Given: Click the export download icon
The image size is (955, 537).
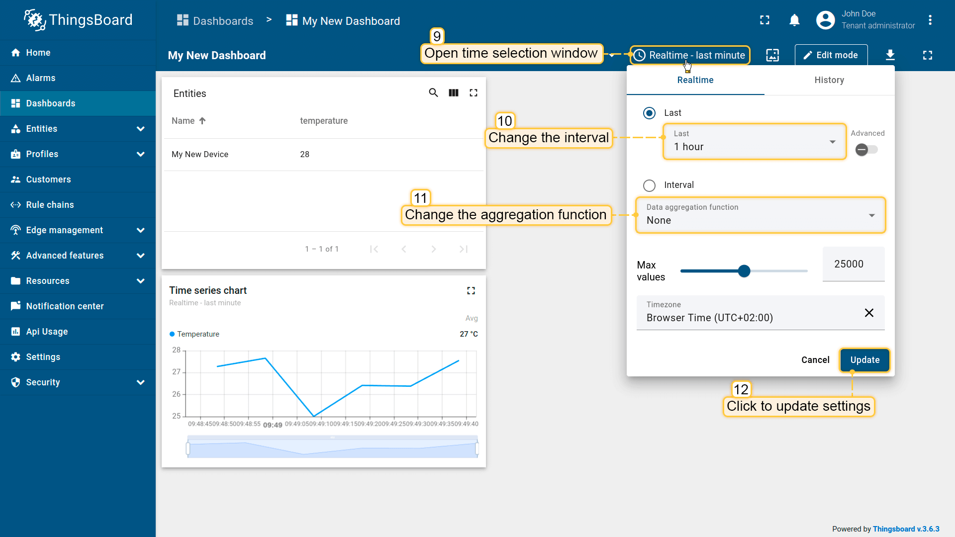Looking at the screenshot, I should coord(890,55).
